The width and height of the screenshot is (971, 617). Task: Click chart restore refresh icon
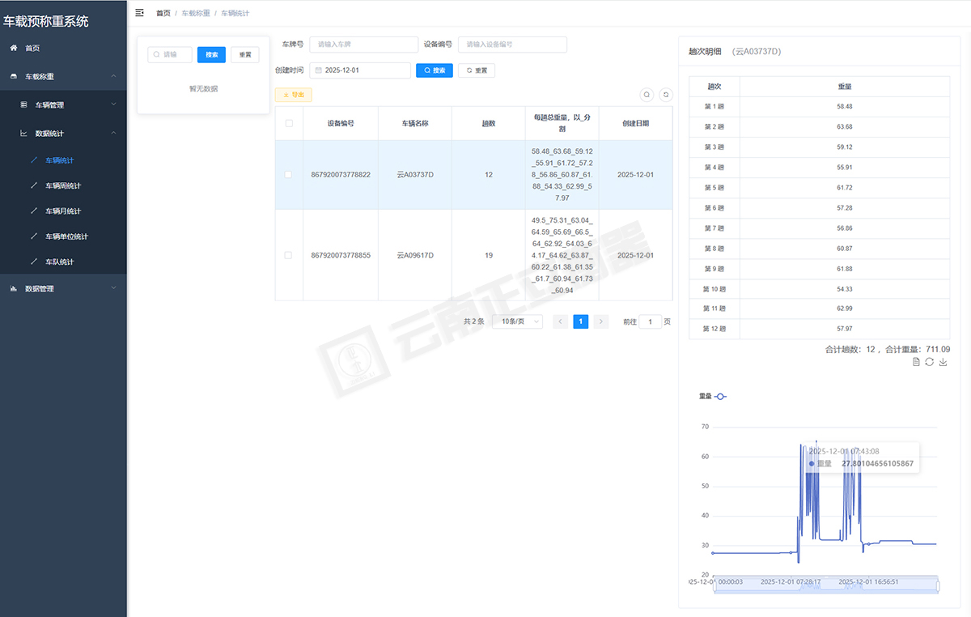pos(930,362)
